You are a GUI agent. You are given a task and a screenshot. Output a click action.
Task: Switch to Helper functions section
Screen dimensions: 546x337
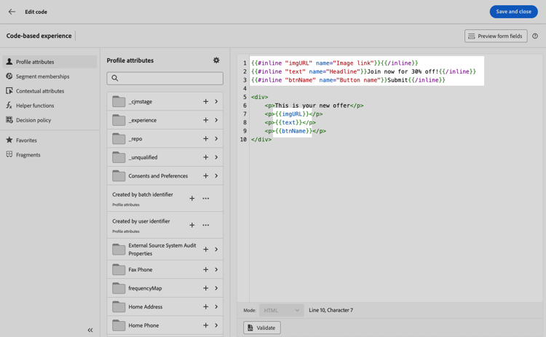(x=35, y=106)
